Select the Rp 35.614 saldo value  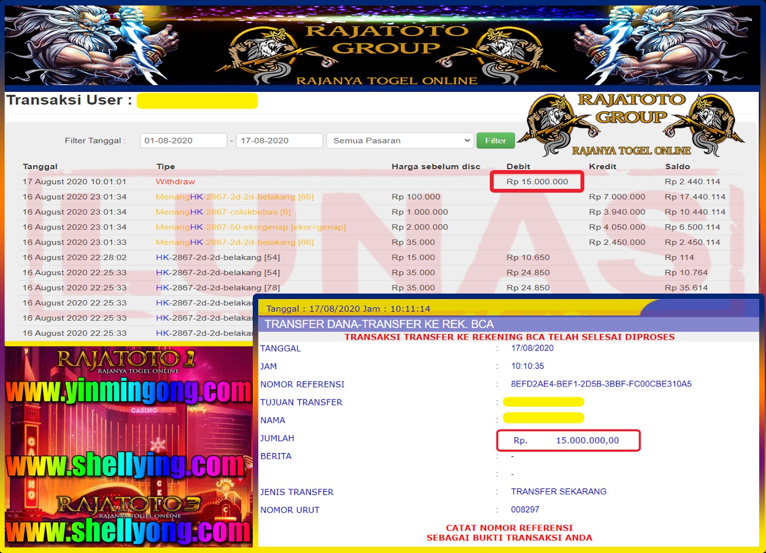686,288
